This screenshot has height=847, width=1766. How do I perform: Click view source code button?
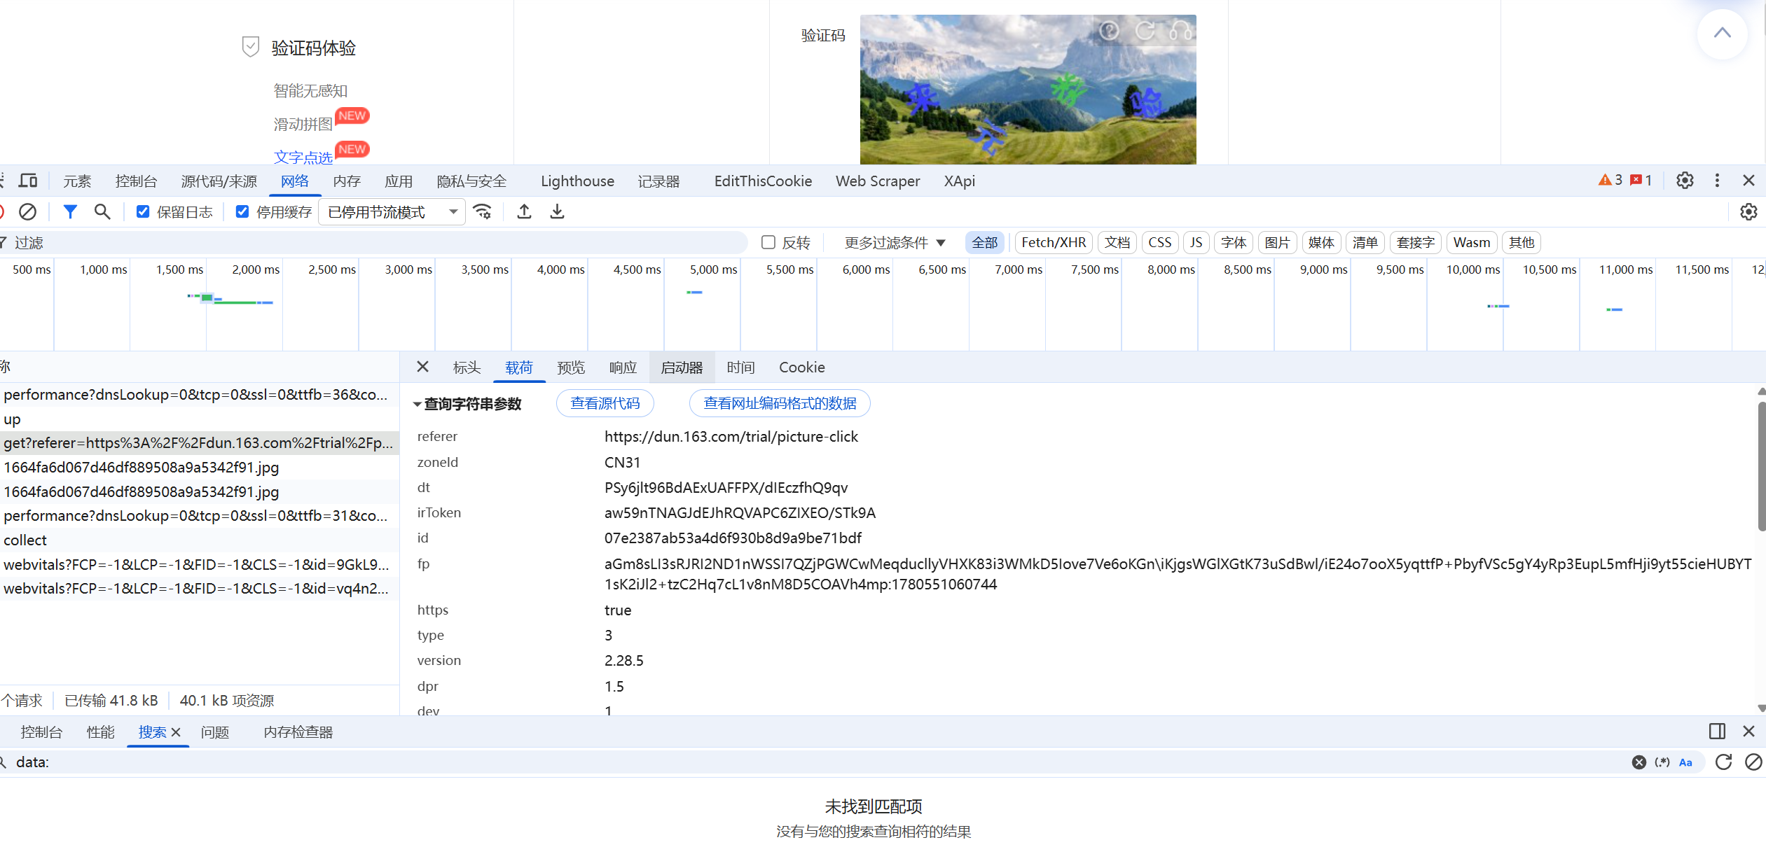[x=605, y=403]
